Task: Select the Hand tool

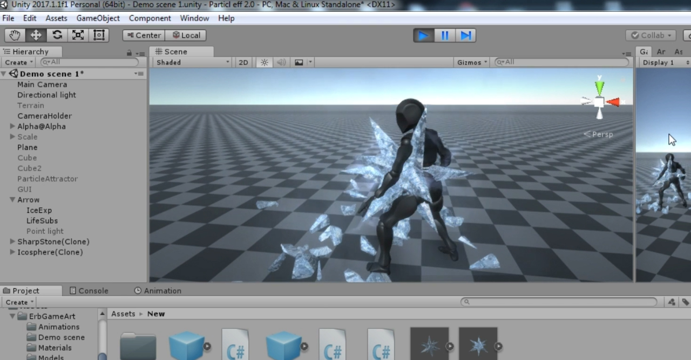Action: point(15,35)
